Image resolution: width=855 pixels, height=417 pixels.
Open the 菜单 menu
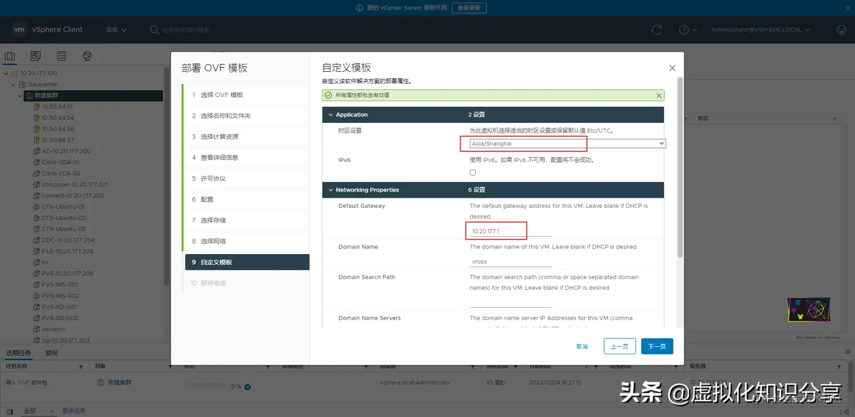[115, 29]
